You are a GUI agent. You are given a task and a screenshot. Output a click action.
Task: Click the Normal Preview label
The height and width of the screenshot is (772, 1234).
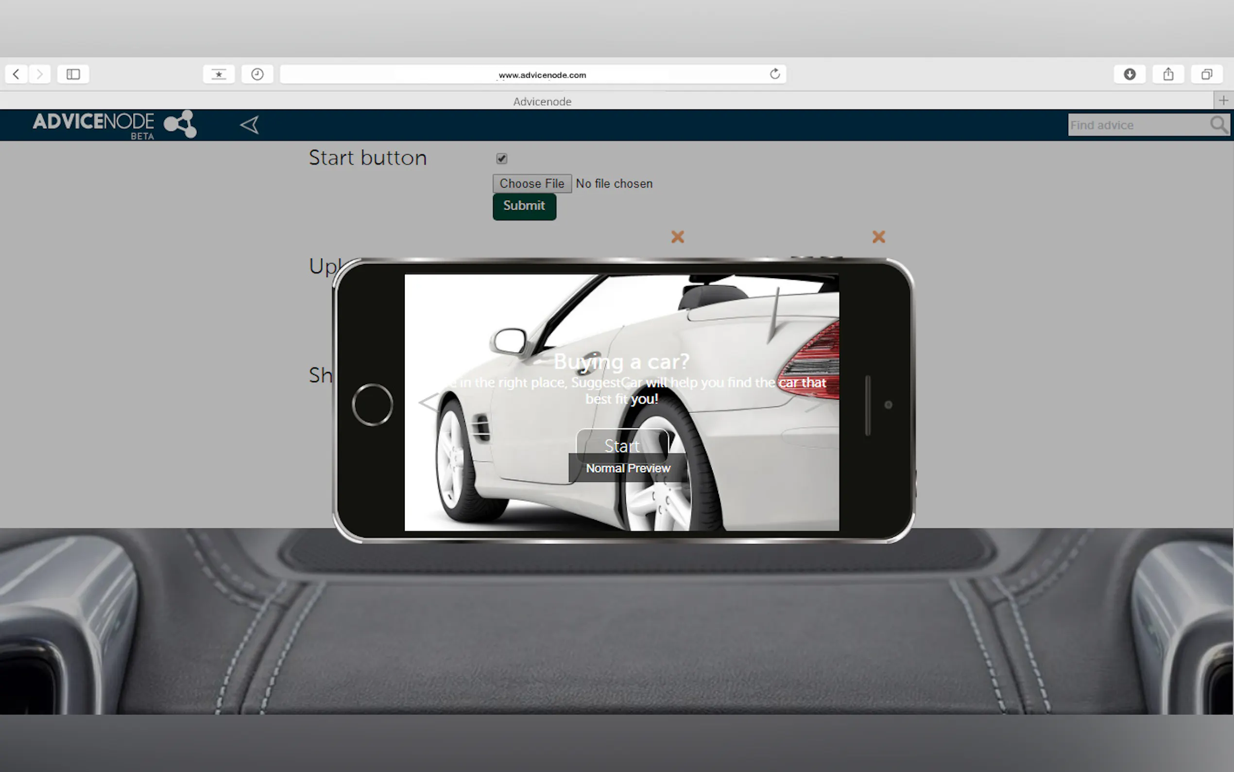pos(628,468)
